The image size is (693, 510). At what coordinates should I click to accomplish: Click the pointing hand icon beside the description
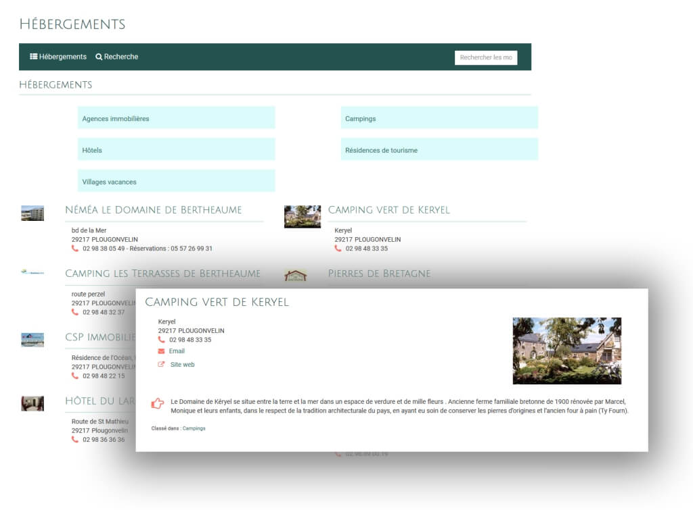pyautogui.click(x=158, y=403)
